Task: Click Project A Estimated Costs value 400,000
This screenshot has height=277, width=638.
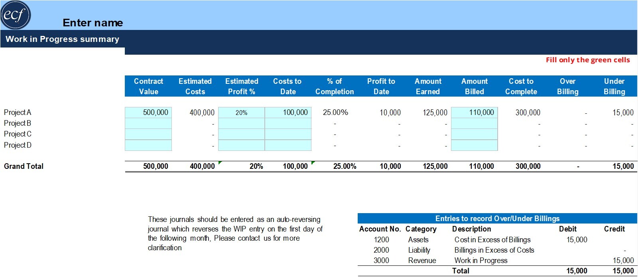Action: [x=202, y=113]
